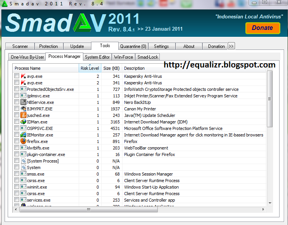Sort by the Process Name column

(x=46, y=68)
